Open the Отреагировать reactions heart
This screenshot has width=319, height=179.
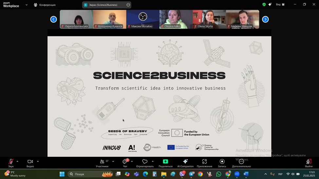(145, 163)
